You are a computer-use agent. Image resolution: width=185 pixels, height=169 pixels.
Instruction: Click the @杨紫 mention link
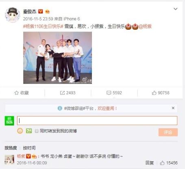[x=145, y=26]
